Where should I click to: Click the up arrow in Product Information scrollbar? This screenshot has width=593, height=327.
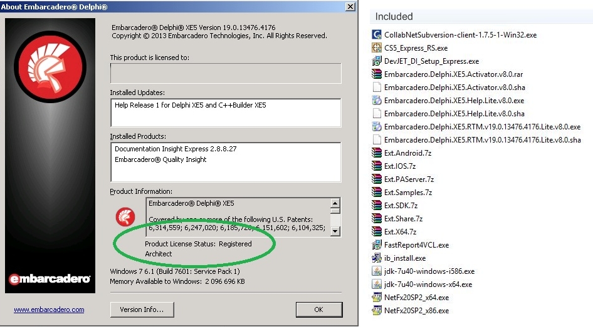coord(335,204)
